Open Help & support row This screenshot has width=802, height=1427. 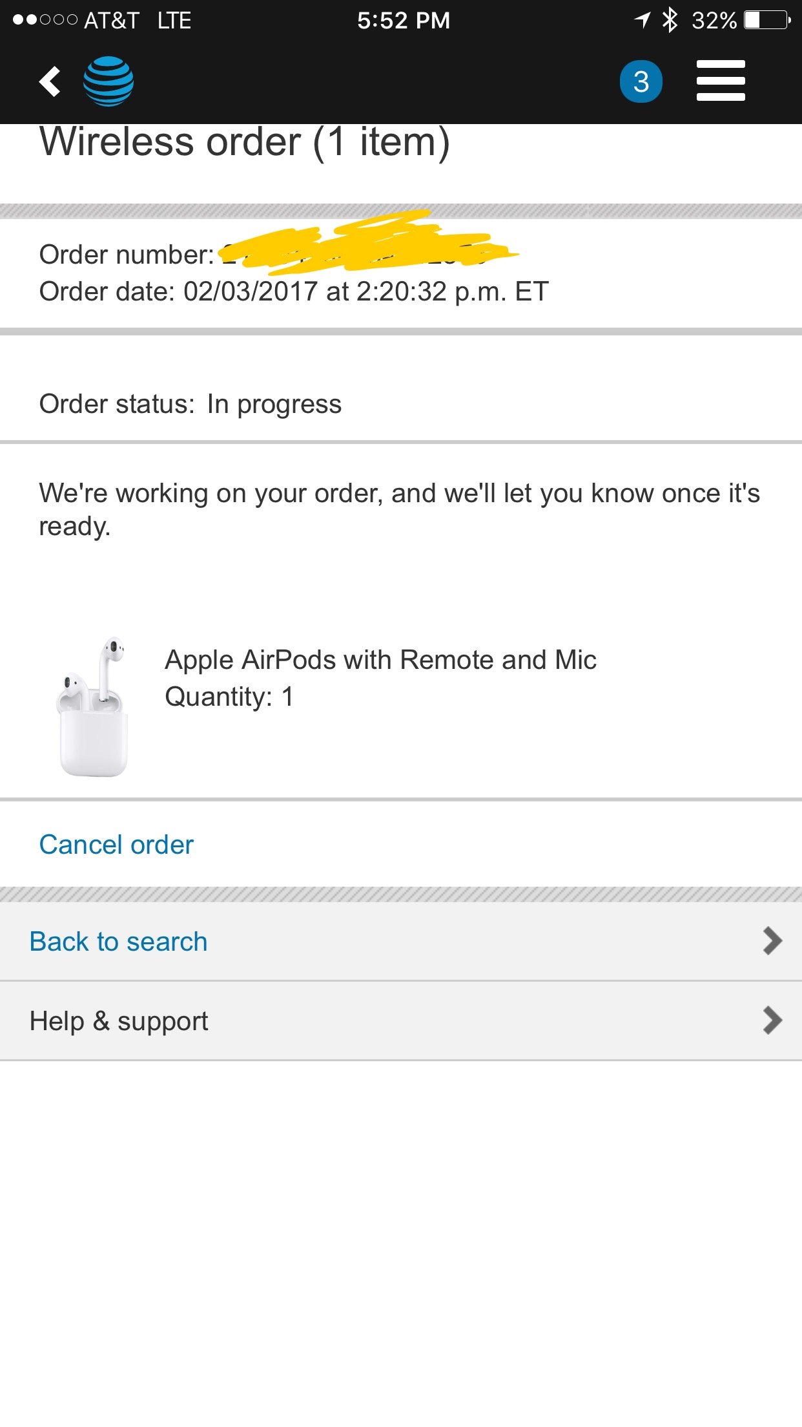point(401,1021)
